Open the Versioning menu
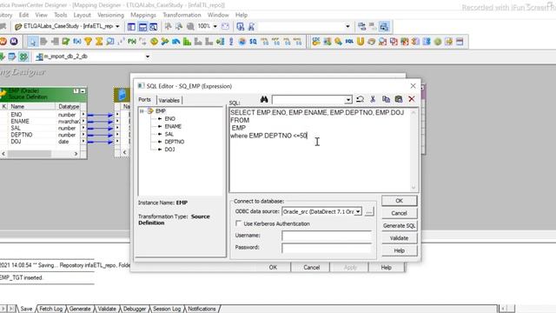 [x=110, y=15]
